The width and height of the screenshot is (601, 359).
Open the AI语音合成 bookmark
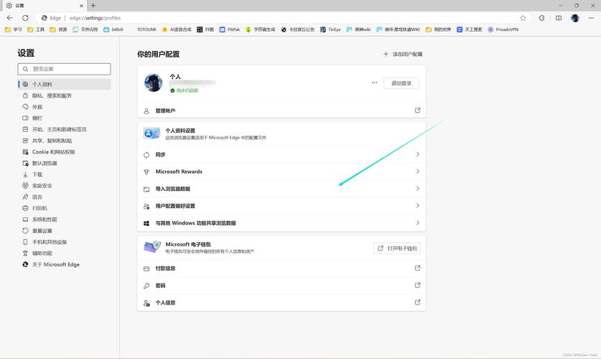click(177, 29)
